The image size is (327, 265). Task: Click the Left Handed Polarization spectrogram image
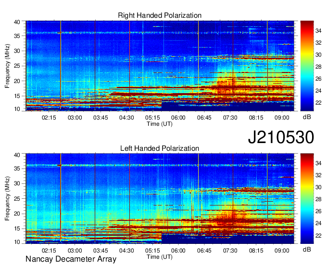[160, 198]
